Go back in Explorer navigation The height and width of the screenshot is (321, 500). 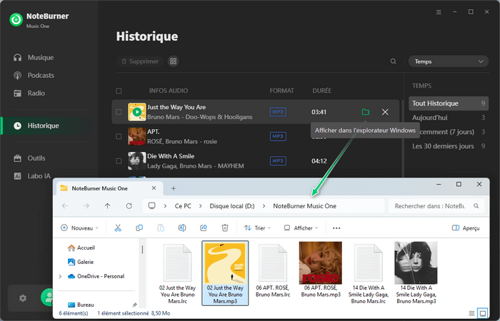click(x=65, y=206)
